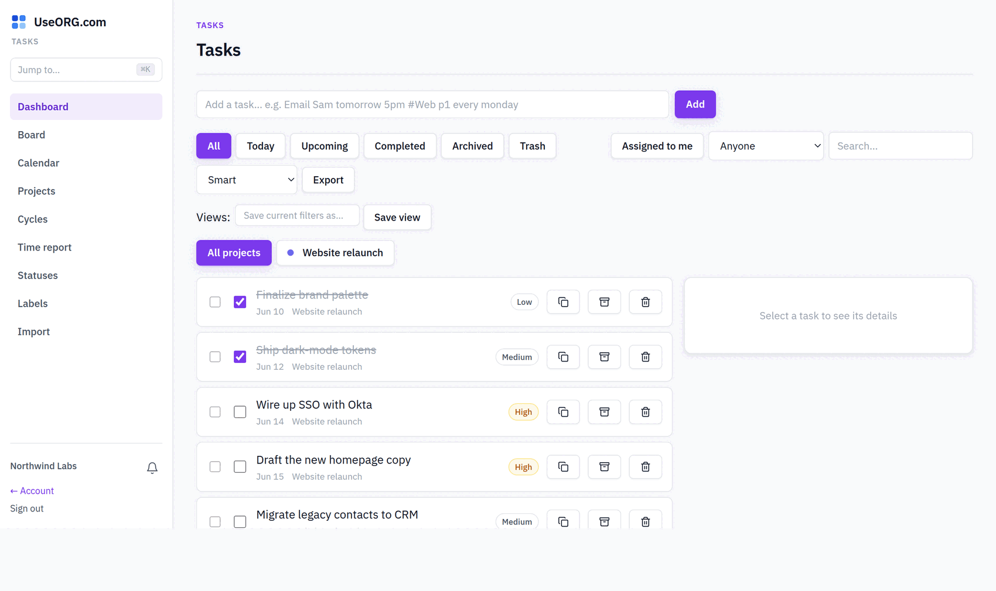Copy the Draft the new homepage copy task

[x=563, y=467]
